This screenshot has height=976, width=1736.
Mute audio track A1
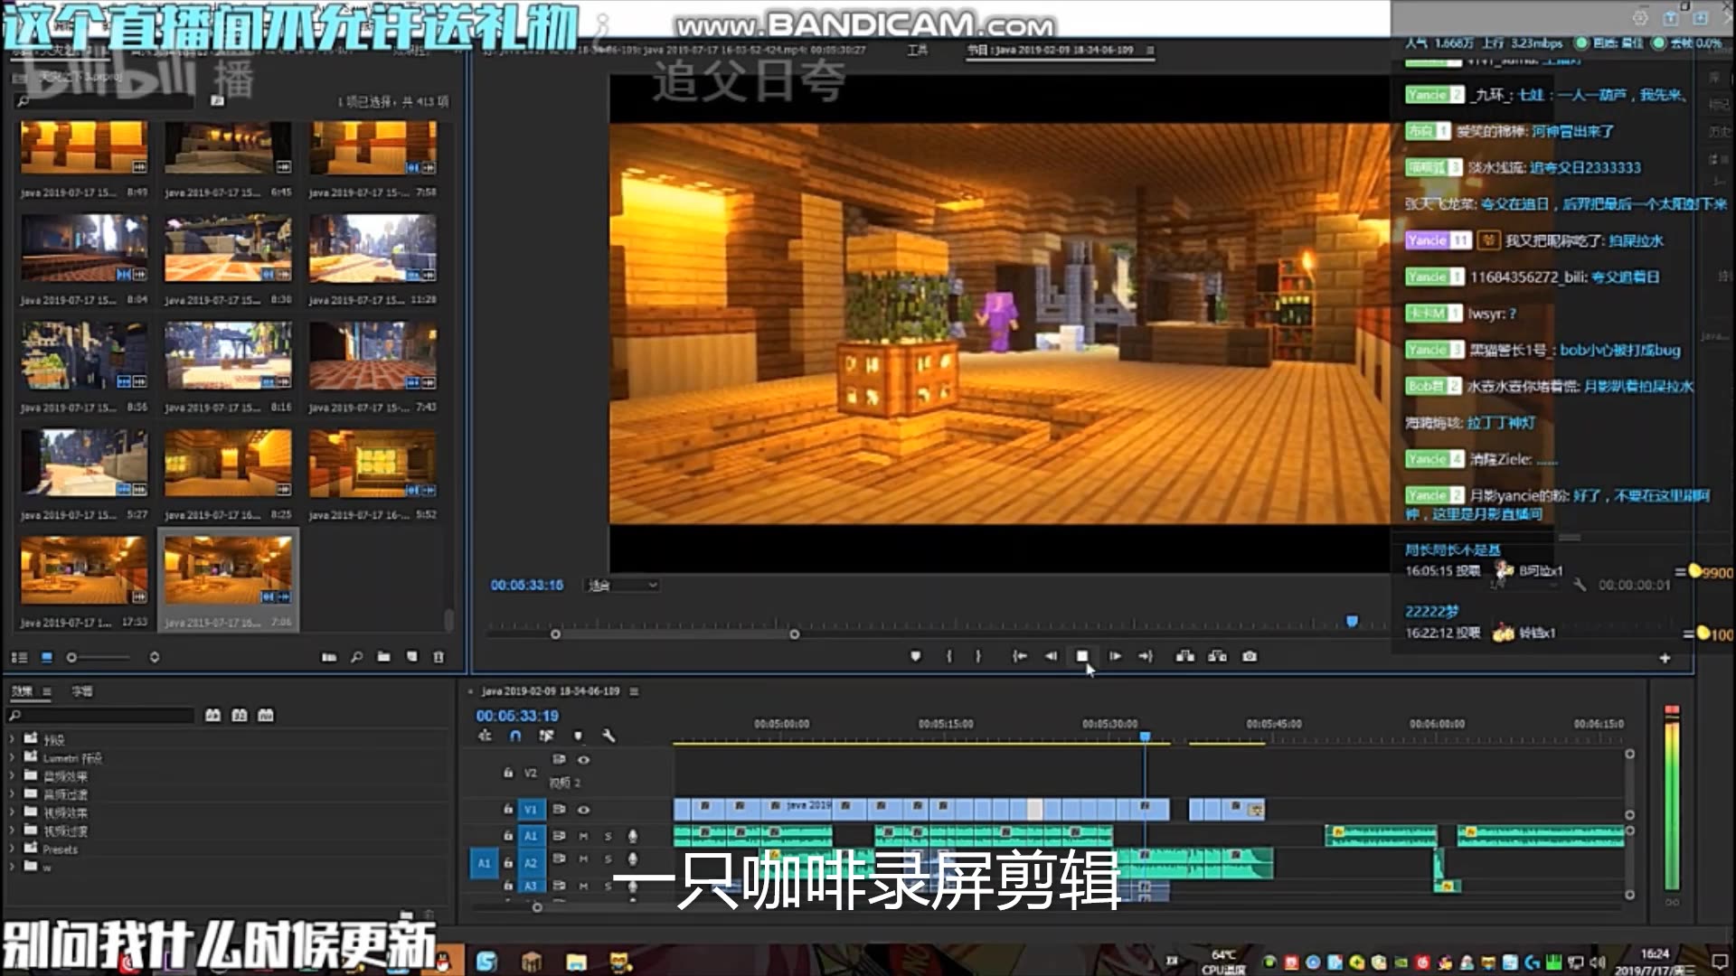point(583,836)
